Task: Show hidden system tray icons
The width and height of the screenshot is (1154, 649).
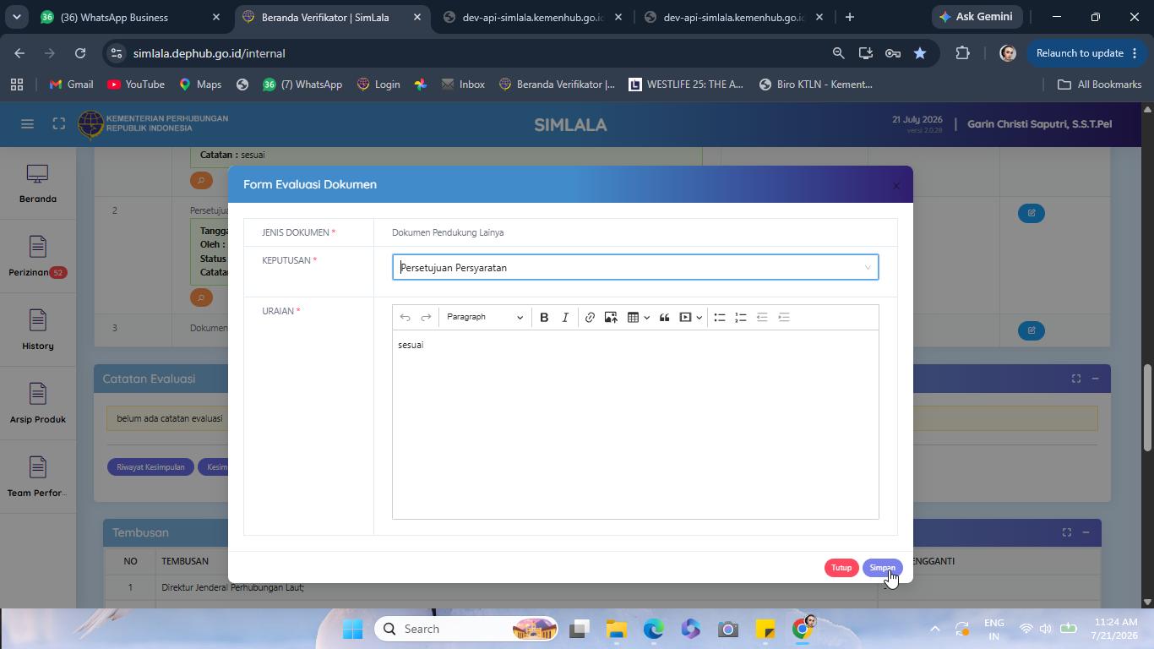Action: [x=934, y=629]
